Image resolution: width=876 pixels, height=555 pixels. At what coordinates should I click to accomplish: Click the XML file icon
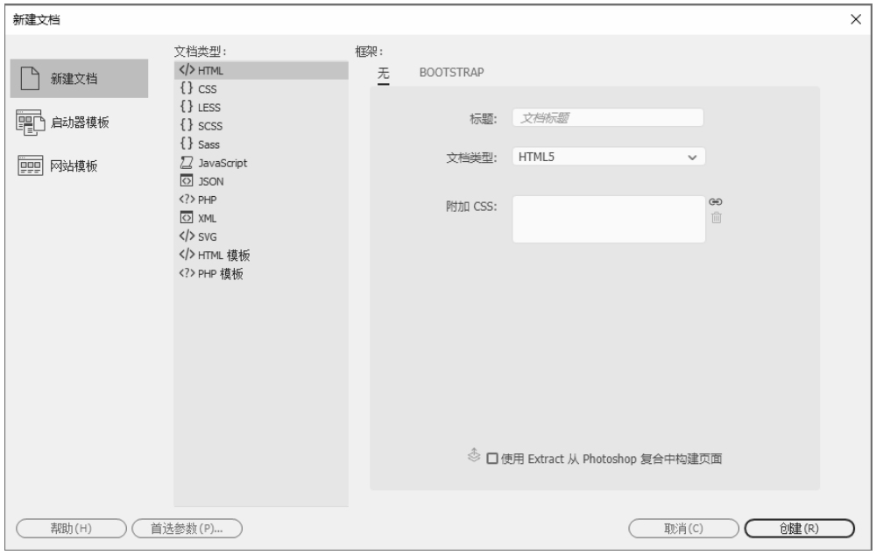(187, 218)
